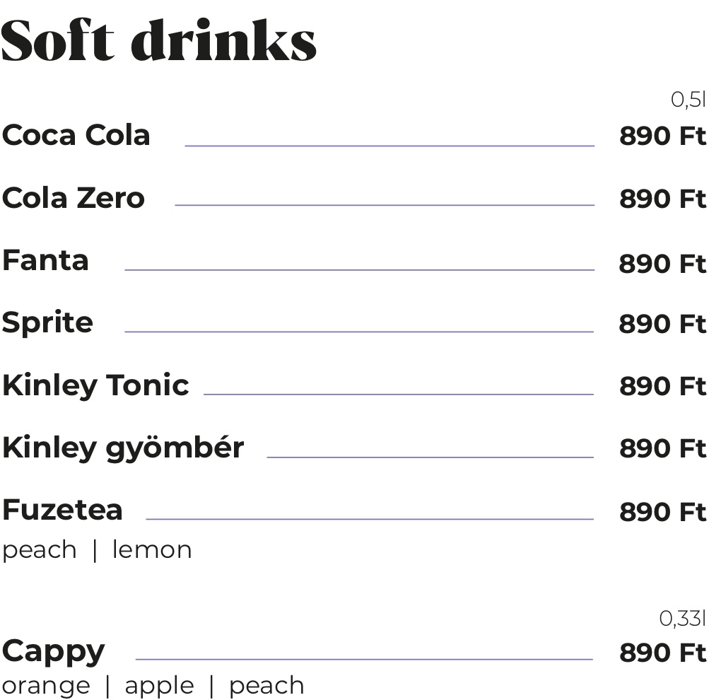Click the 0,33l volume label

coord(682,619)
